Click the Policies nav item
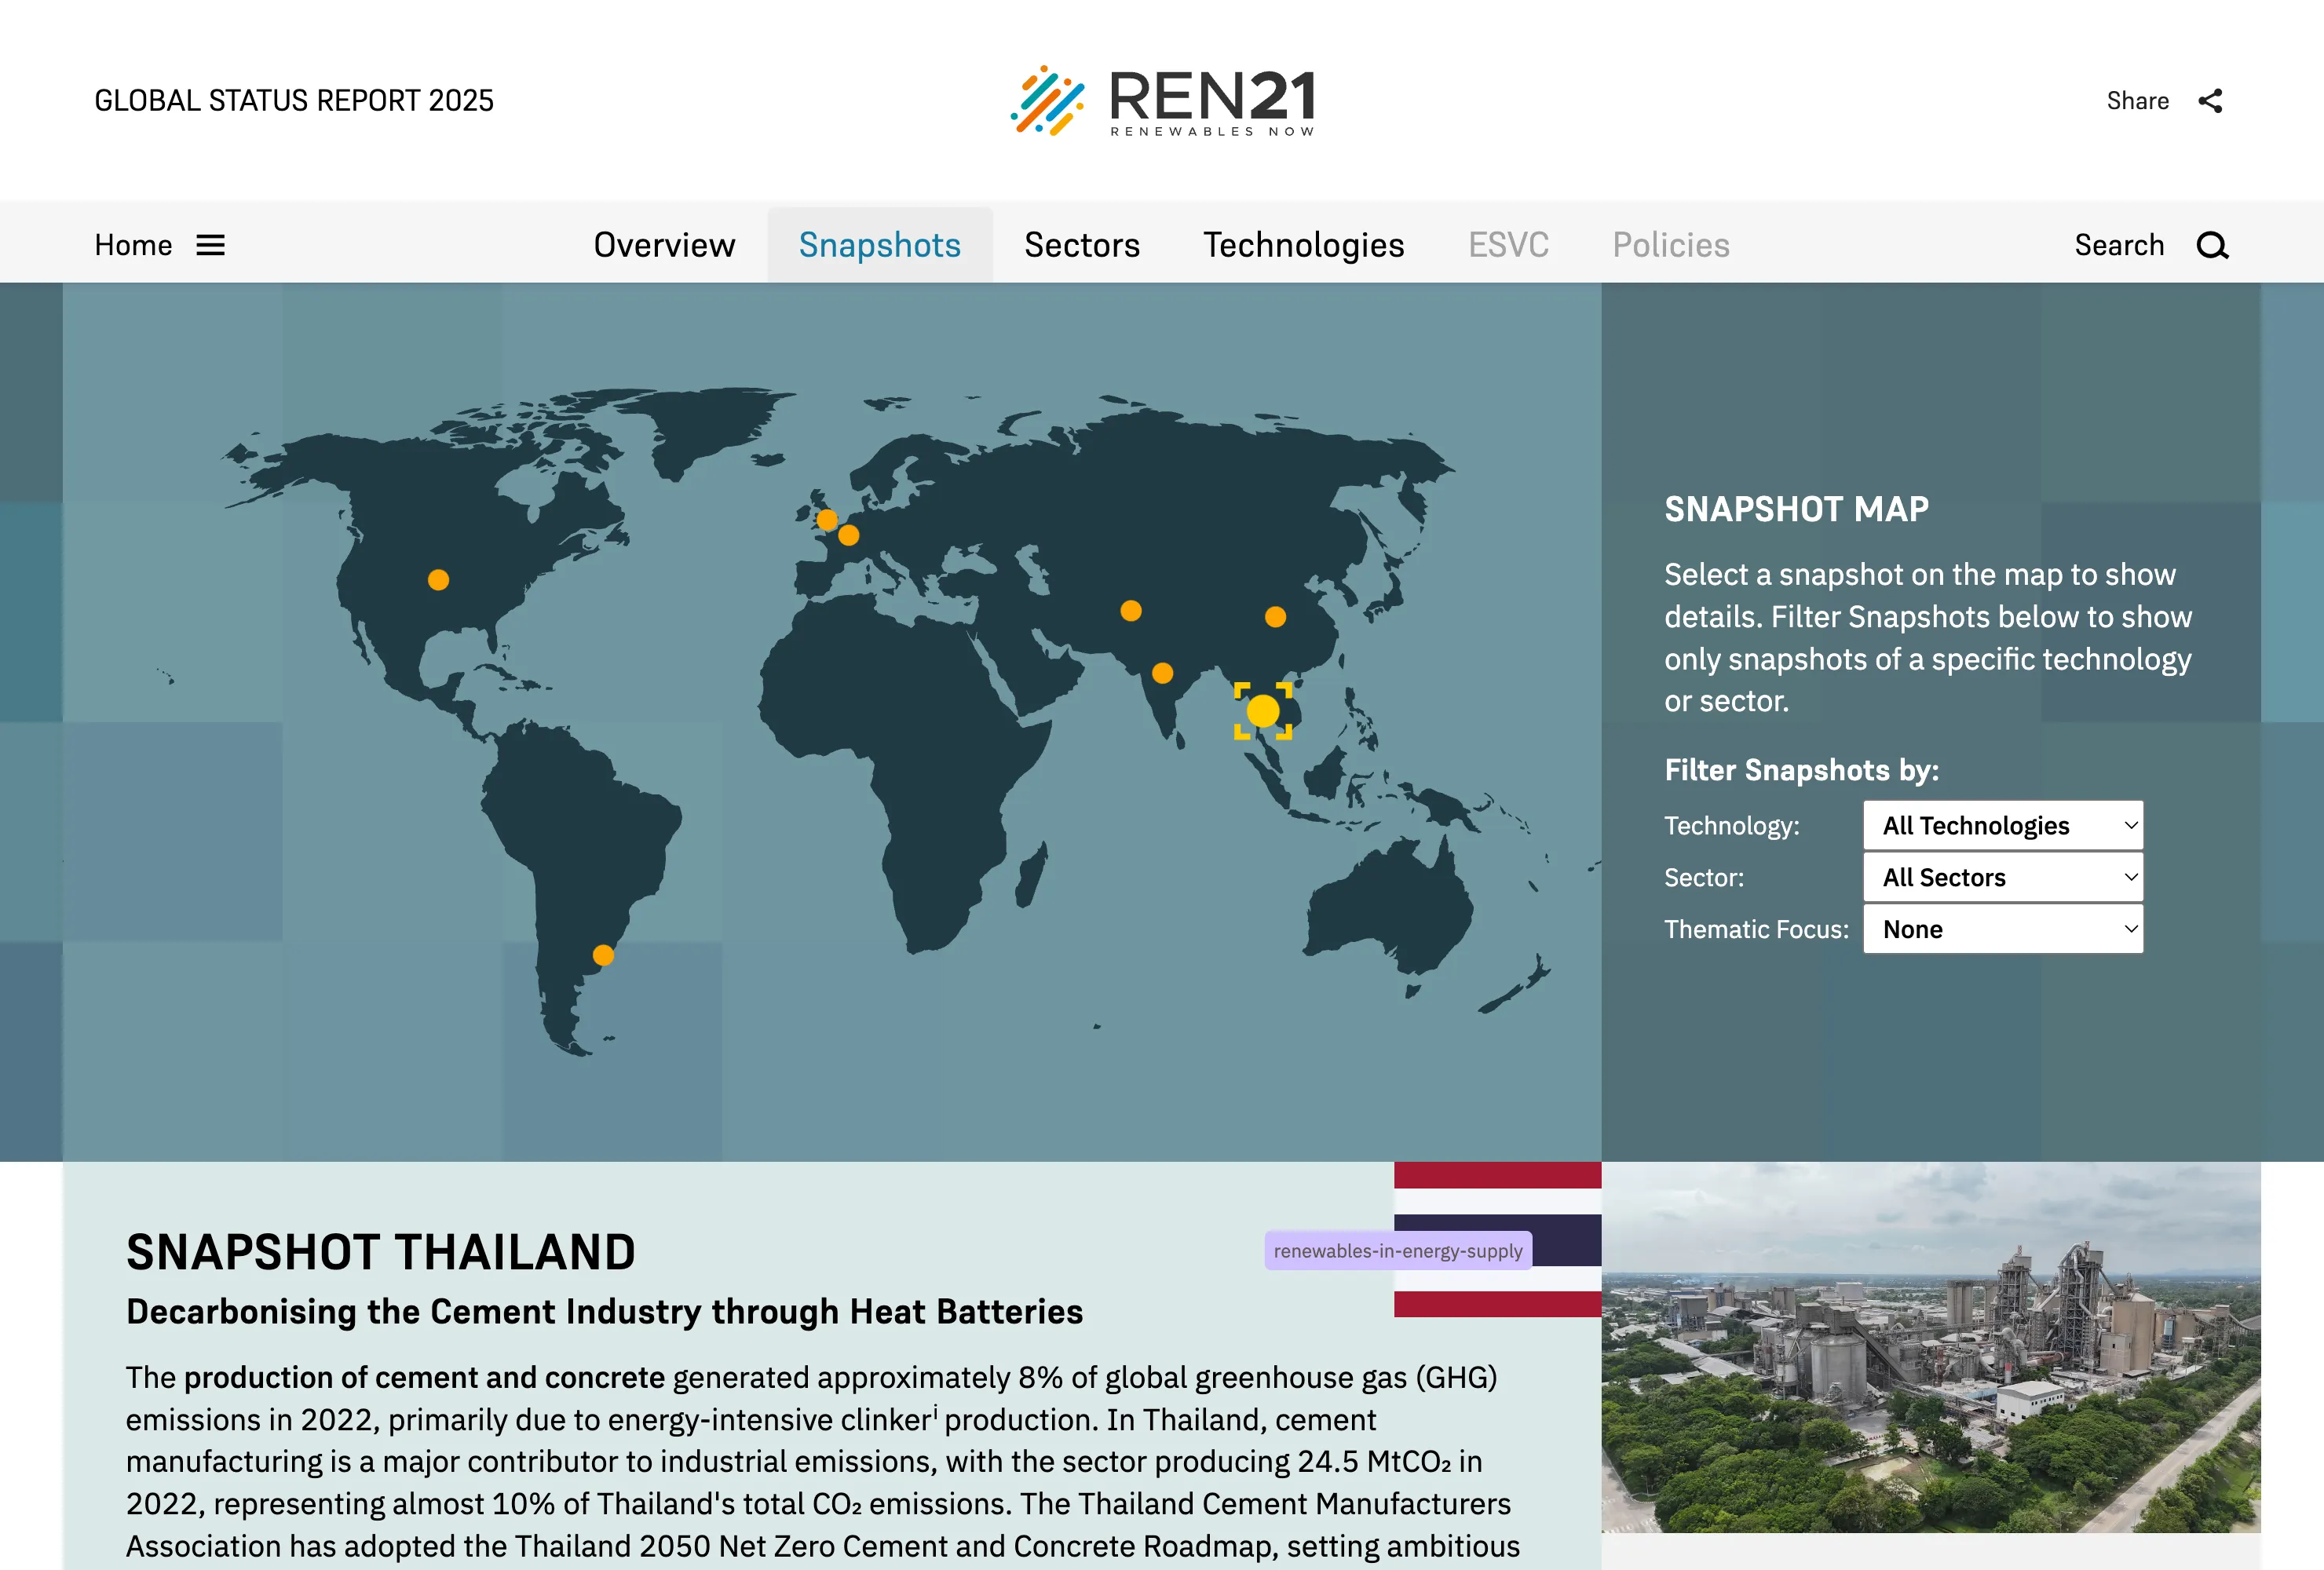 1671,245
